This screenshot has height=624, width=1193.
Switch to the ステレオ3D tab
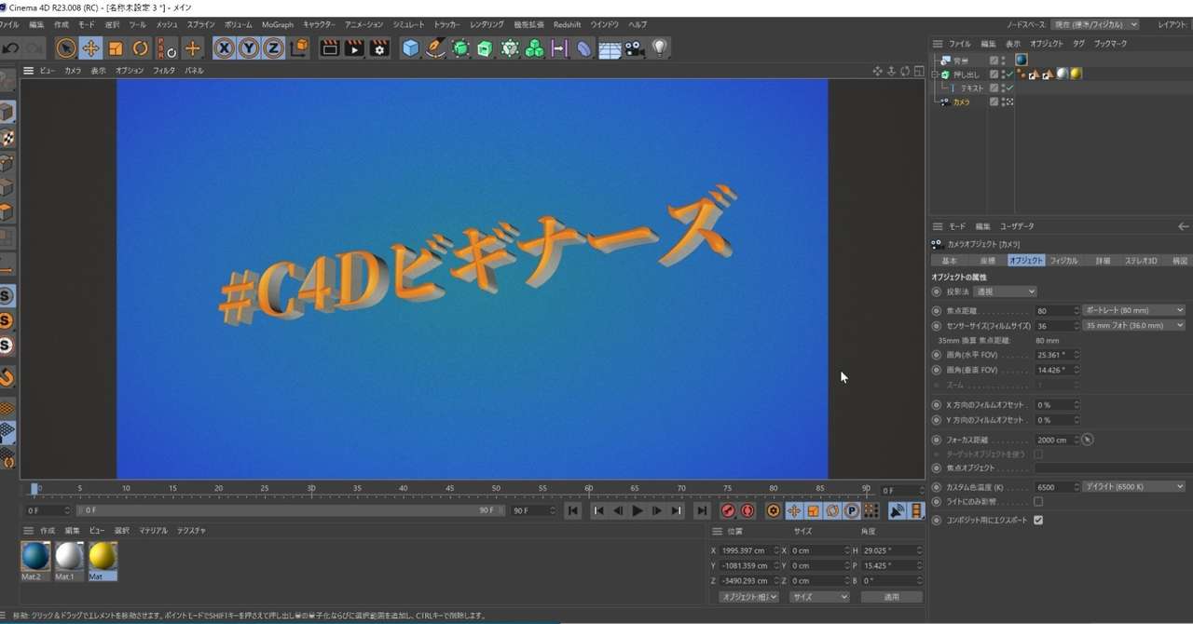(x=1141, y=261)
